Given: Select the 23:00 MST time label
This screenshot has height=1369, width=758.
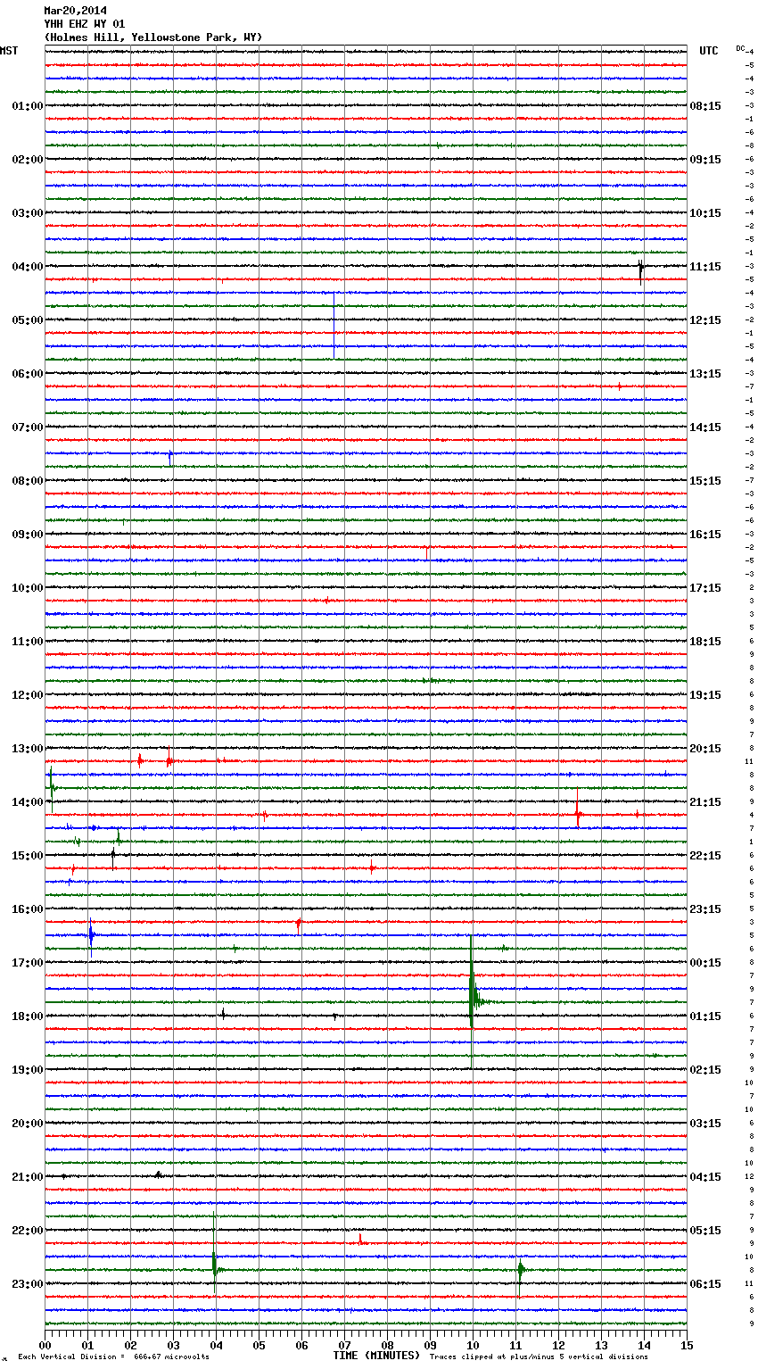Looking at the screenshot, I should (27, 1284).
